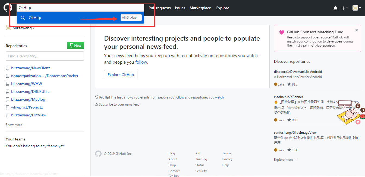Click the 815 stars count
The width and height of the screenshot is (365, 177).
pos(292,84)
